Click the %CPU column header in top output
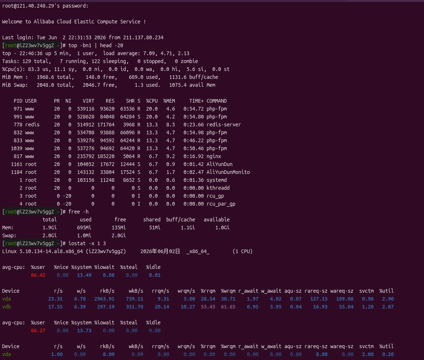424x360 pixels. (152, 101)
